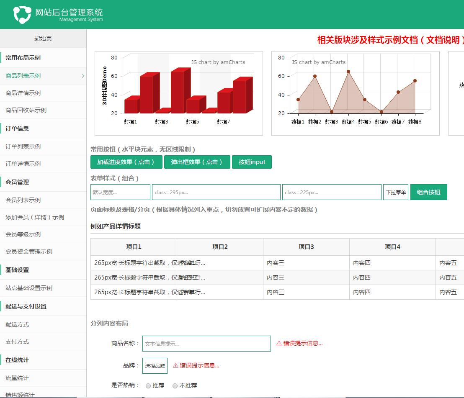
Task: Click the green 组合按钮 button
Action: click(x=429, y=192)
